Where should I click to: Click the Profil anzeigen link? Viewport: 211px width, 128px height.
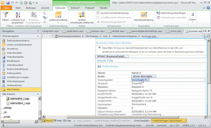pyautogui.click(x=110, y=66)
